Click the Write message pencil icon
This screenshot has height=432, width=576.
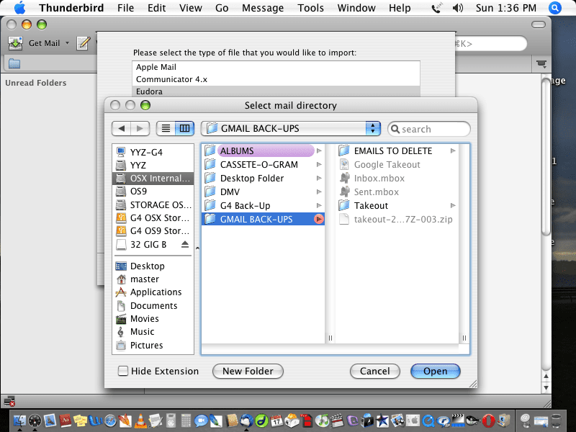pos(84,43)
